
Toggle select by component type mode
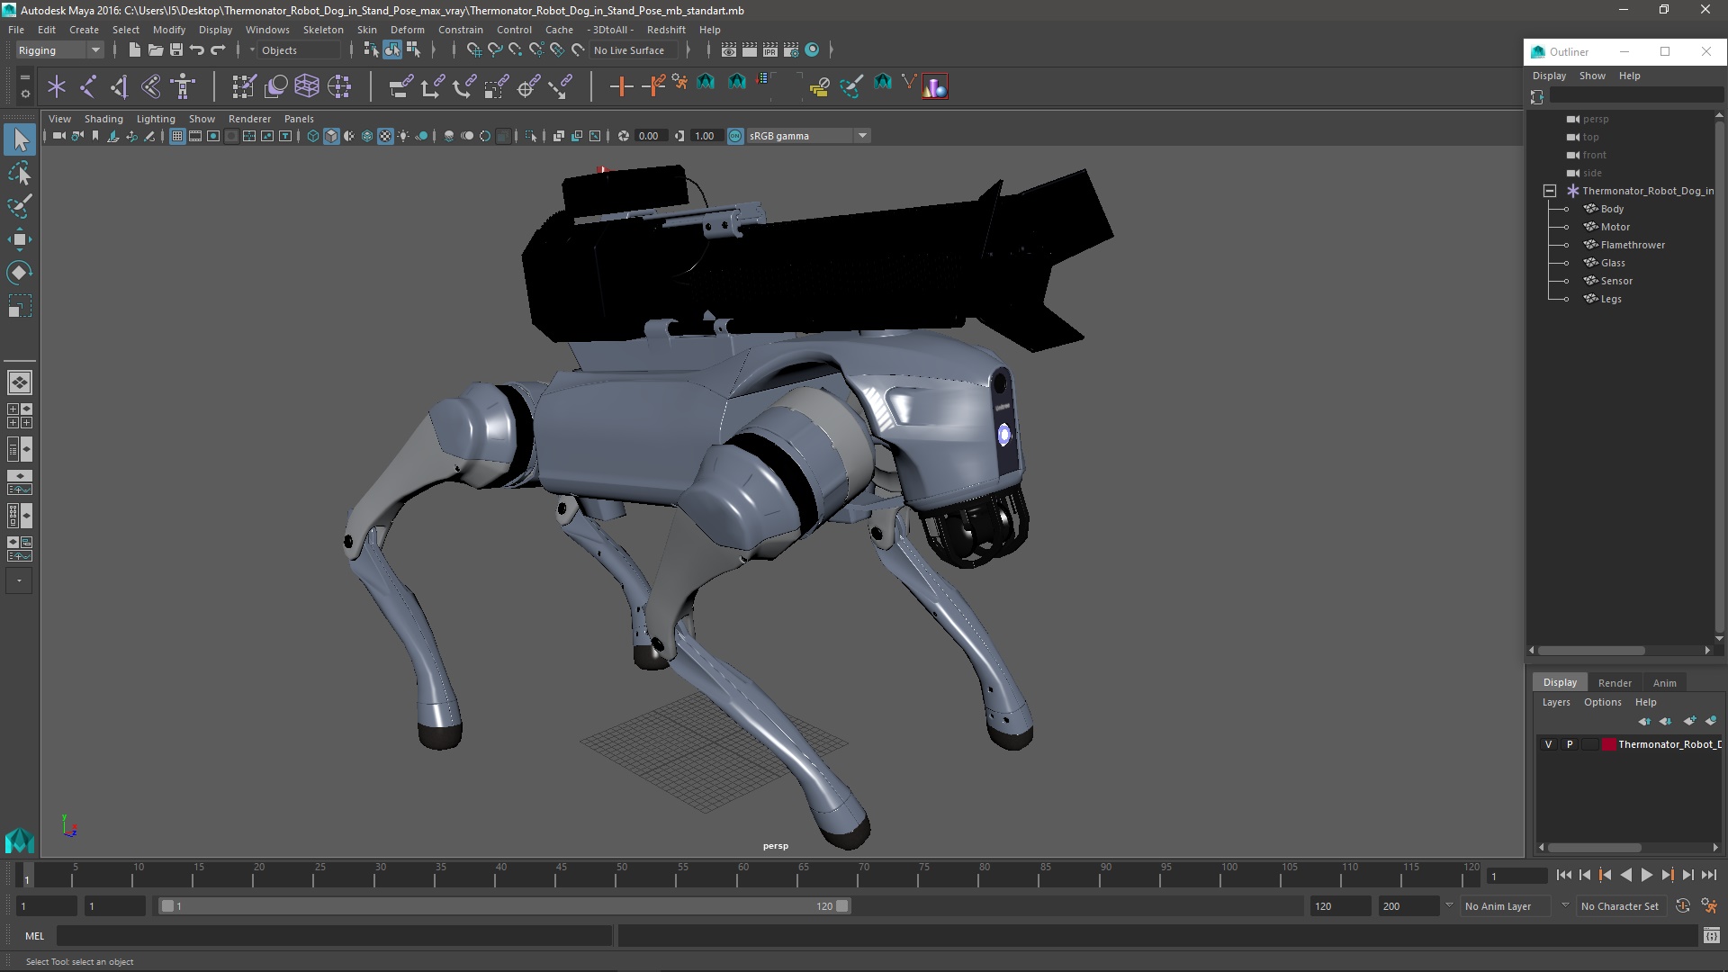pyautogui.click(x=413, y=50)
